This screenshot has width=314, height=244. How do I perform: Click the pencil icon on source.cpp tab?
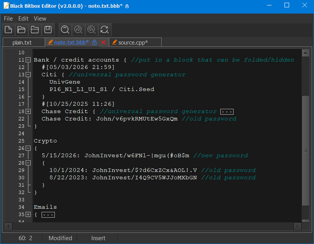[114, 42]
